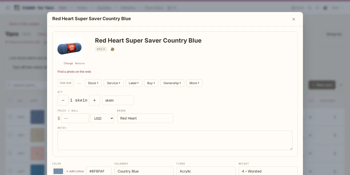The height and width of the screenshot is (175, 350).
Task: Decrease quantity with the minus button
Action: click(63, 100)
